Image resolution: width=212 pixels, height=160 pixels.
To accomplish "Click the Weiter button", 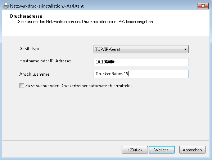I will pyautogui.click(x=162, y=150).
